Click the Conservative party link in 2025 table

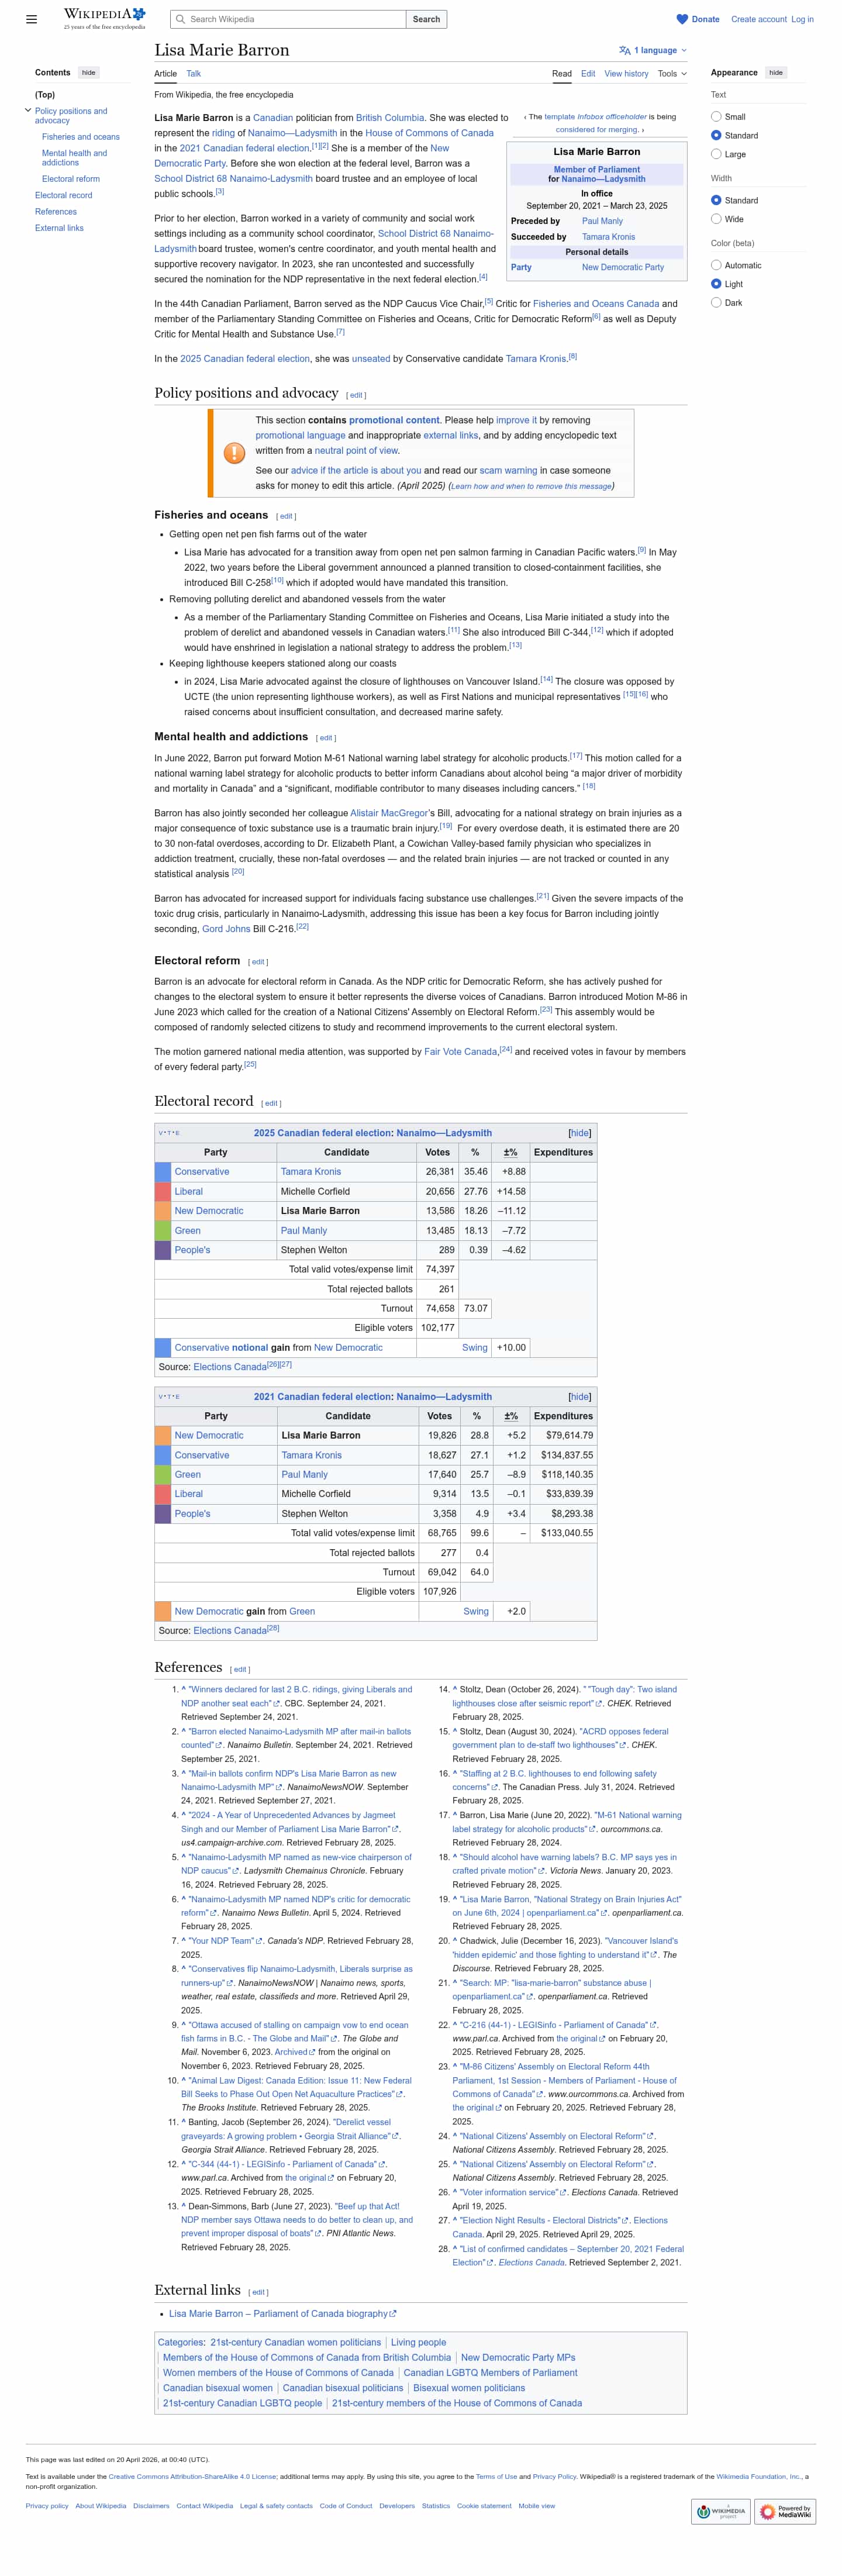(202, 1171)
